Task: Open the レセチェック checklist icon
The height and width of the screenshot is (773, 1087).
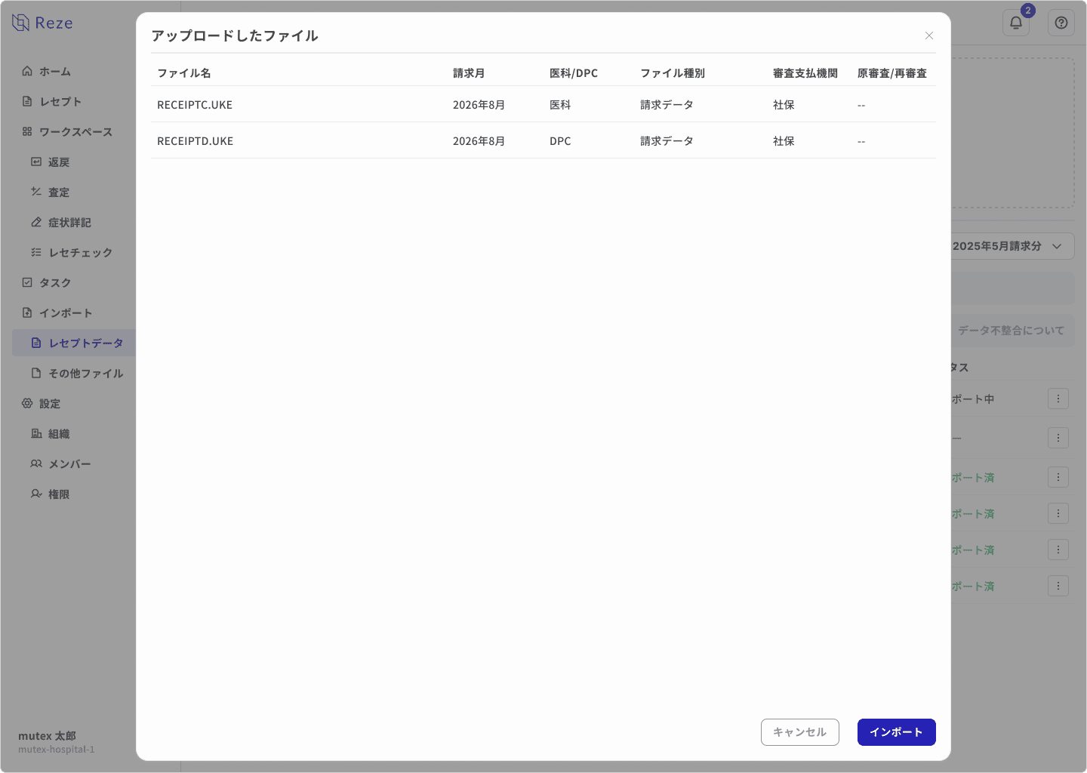Action: point(36,252)
